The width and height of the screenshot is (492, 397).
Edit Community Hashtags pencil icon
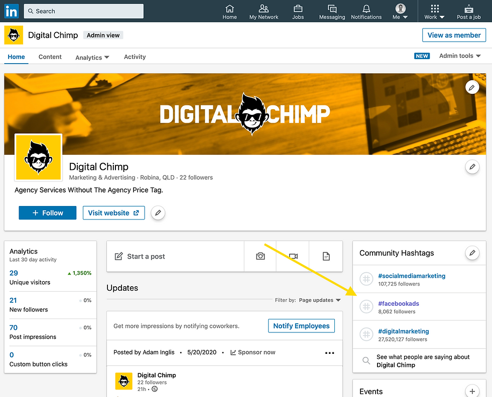click(x=472, y=253)
